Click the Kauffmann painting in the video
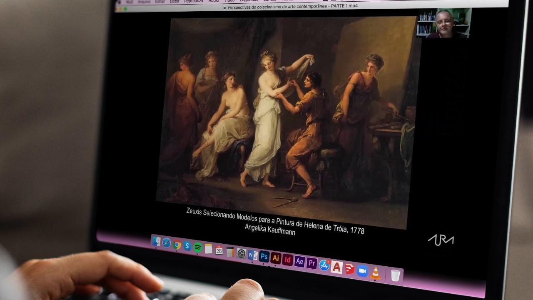Screen dimensions: 533x300 click(287, 122)
